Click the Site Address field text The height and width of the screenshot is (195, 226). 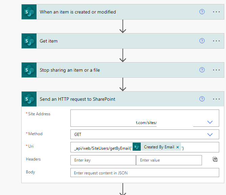(146, 123)
